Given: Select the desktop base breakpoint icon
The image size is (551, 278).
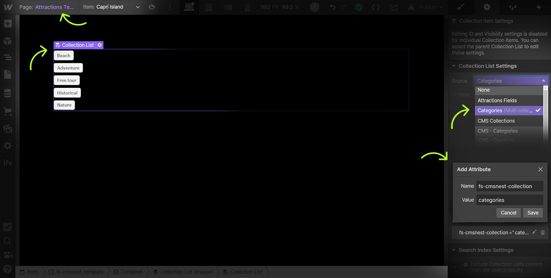Looking at the screenshot, I should [x=189, y=7].
